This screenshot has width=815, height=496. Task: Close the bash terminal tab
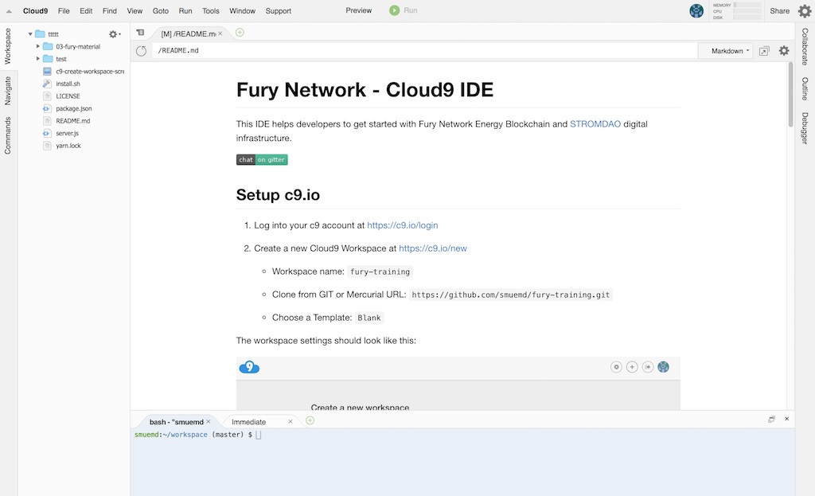[x=209, y=422]
